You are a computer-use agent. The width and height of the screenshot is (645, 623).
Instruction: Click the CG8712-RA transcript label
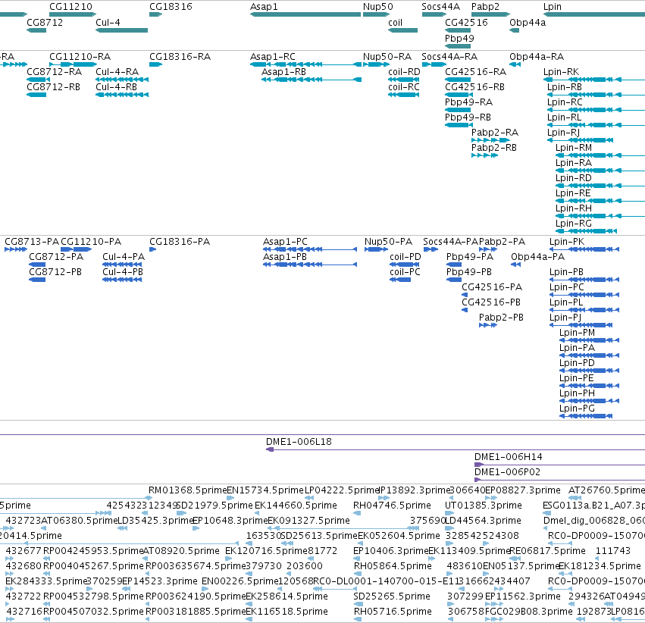coord(55,71)
